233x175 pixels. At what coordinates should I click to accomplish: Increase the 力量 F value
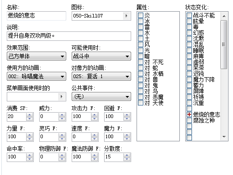click(30, 135)
